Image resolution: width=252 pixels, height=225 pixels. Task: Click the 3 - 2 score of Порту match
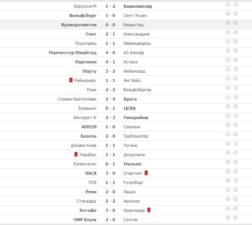point(110,71)
